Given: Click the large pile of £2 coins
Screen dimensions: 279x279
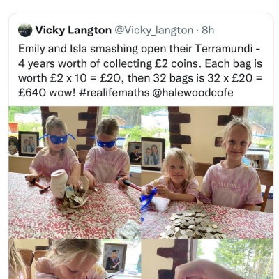Looking at the screenshot, I should click(193, 222).
